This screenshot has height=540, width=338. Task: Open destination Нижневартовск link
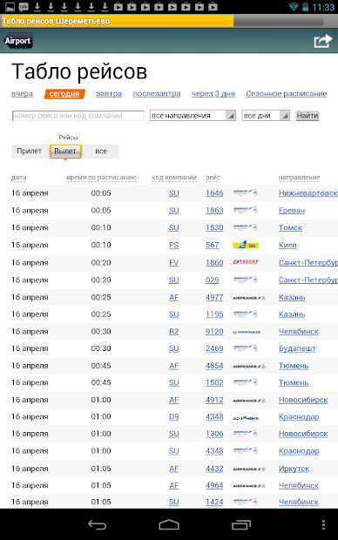coord(308,193)
